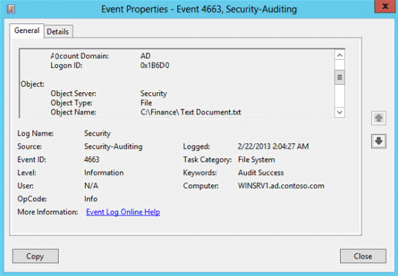Click the next event down arrow button

click(x=379, y=141)
